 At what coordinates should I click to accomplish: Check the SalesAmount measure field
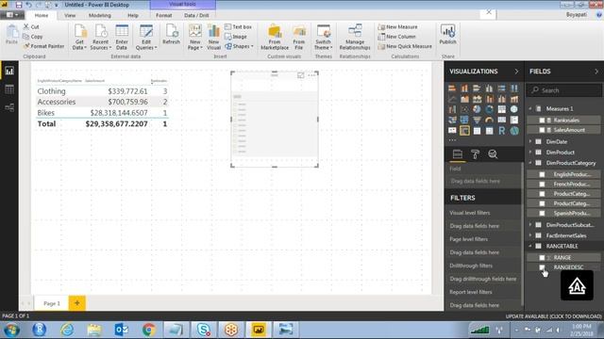coord(542,130)
